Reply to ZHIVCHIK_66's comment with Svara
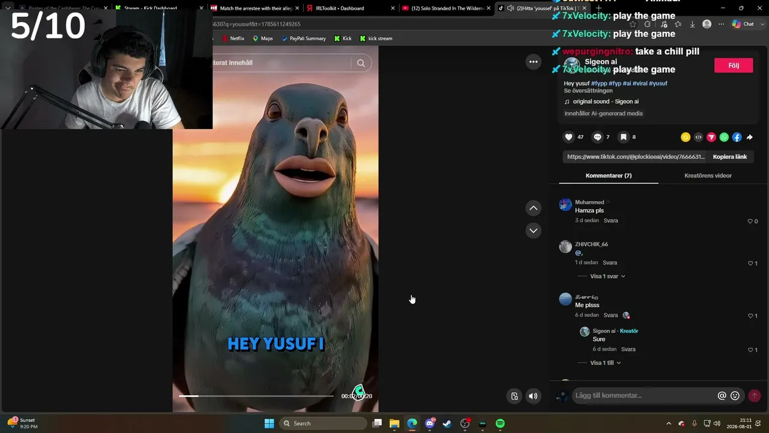The image size is (769, 433). [610, 263]
